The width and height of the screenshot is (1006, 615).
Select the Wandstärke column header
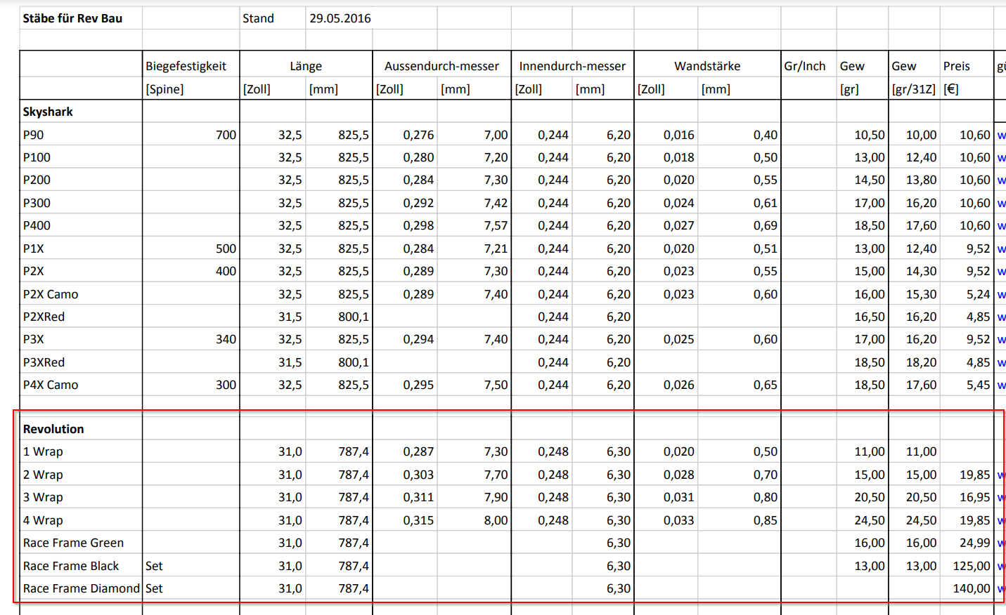point(707,66)
